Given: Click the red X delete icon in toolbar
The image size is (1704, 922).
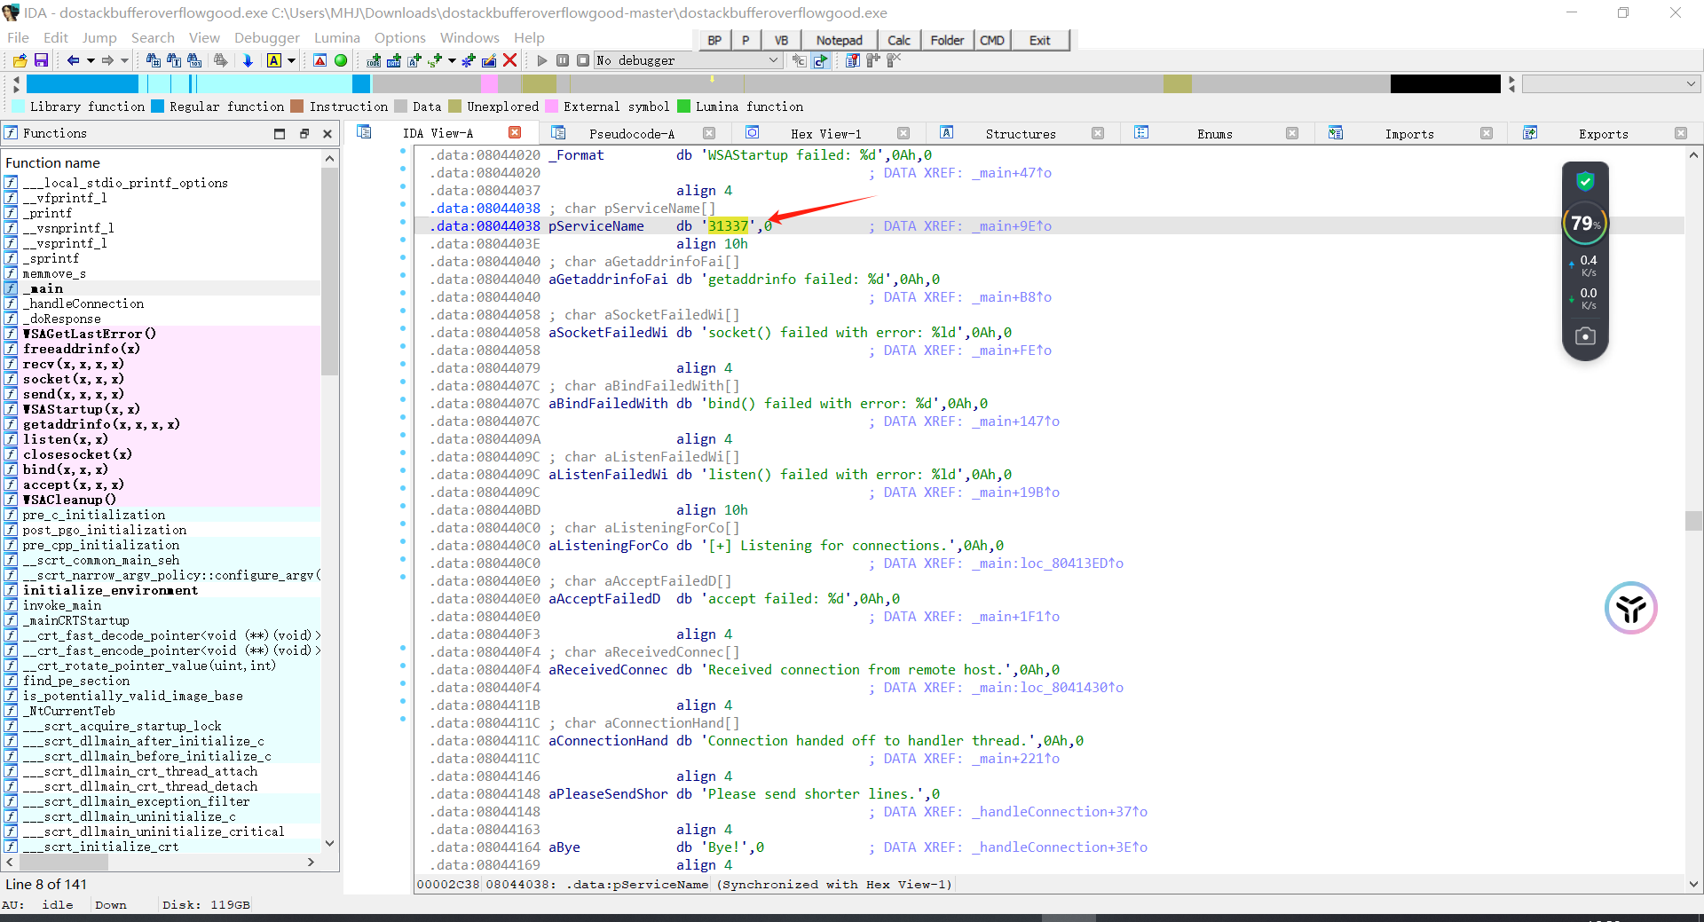Looking at the screenshot, I should point(509,60).
